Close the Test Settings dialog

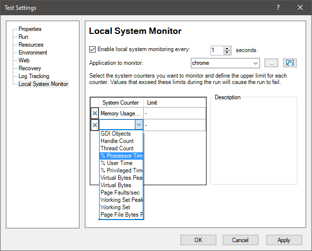click(x=300, y=7)
